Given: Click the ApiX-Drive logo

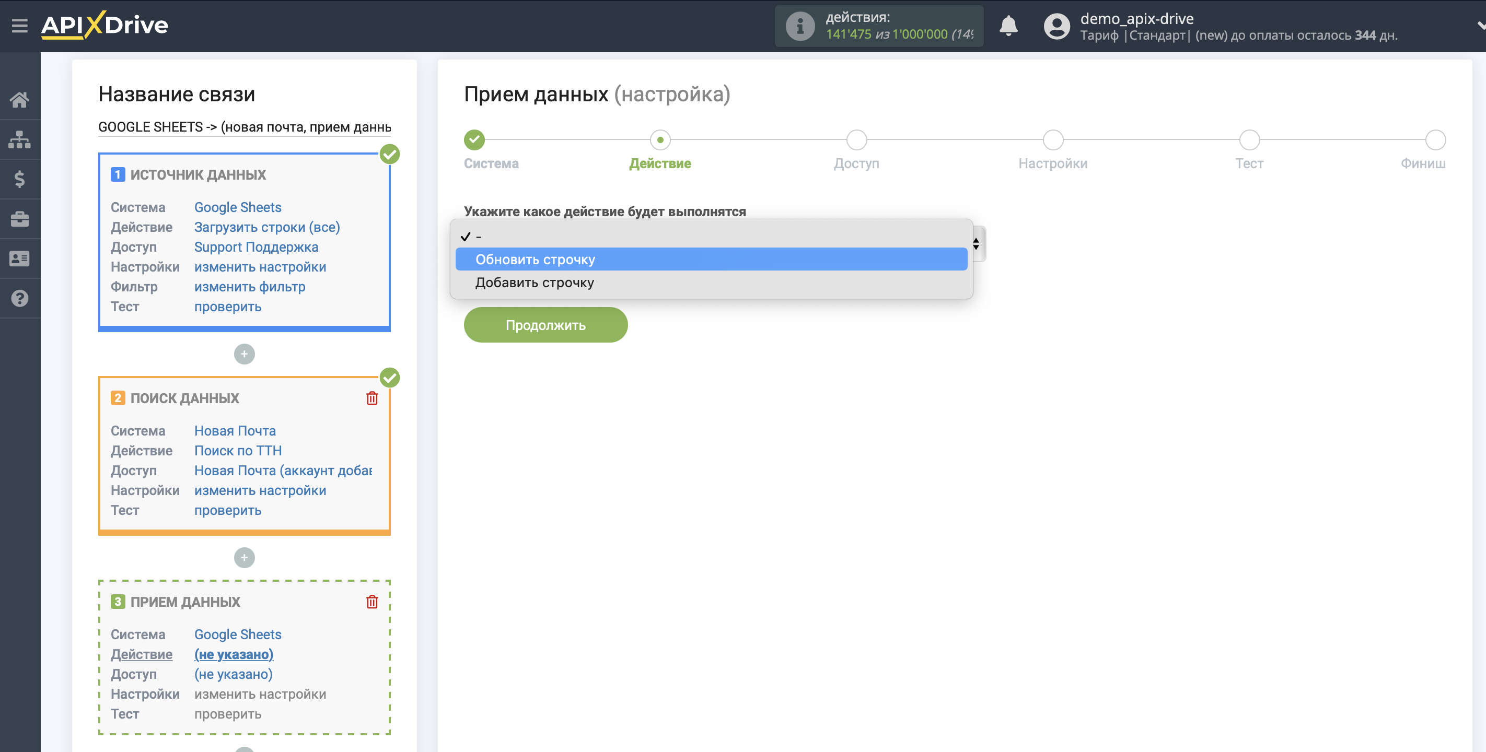Looking at the screenshot, I should (x=105, y=25).
